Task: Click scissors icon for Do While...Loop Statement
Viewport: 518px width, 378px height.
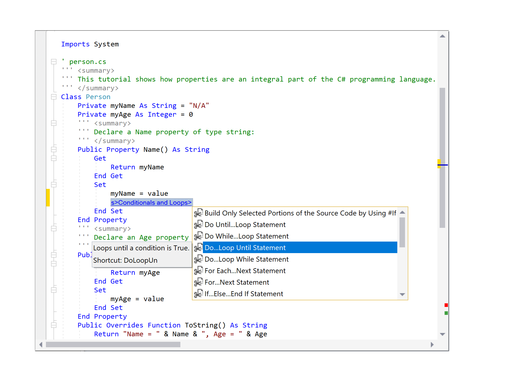Action: click(198, 236)
